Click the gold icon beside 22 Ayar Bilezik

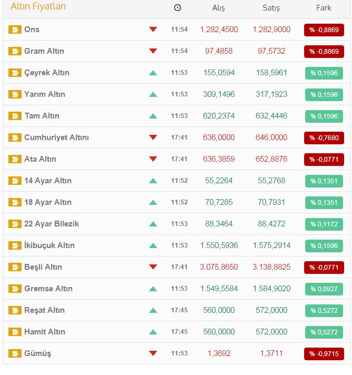[15, 224]
